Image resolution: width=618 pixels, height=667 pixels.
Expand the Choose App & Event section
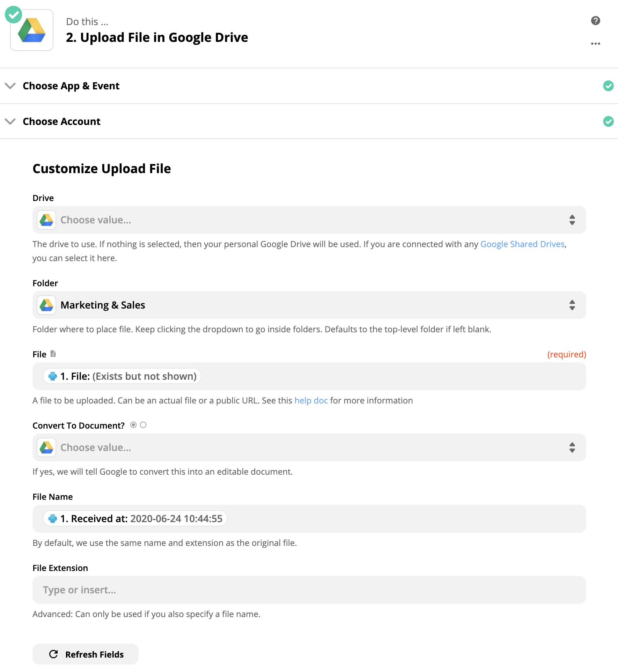coord(10,86)
